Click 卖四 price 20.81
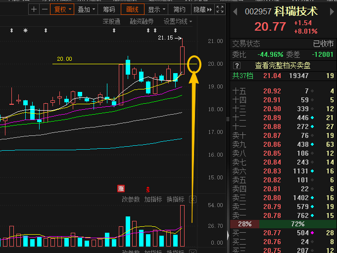 tap(272, 189)
